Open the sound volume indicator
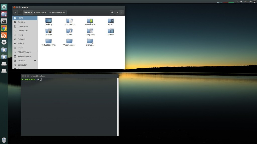Screen dimensions: 257x144 [241, 2]
